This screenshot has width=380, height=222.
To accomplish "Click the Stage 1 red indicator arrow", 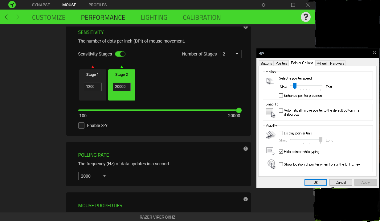I will (x=93, y=67).
